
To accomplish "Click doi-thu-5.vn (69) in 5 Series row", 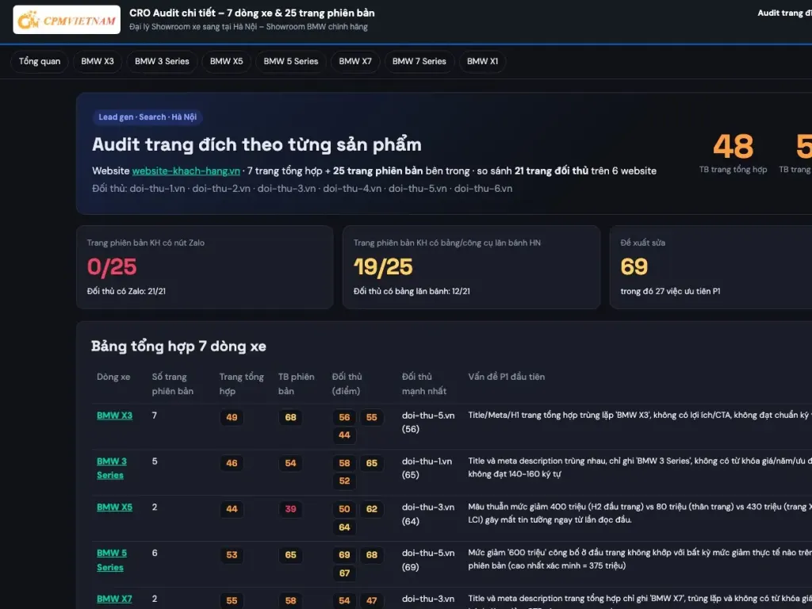I will (428, 560).
